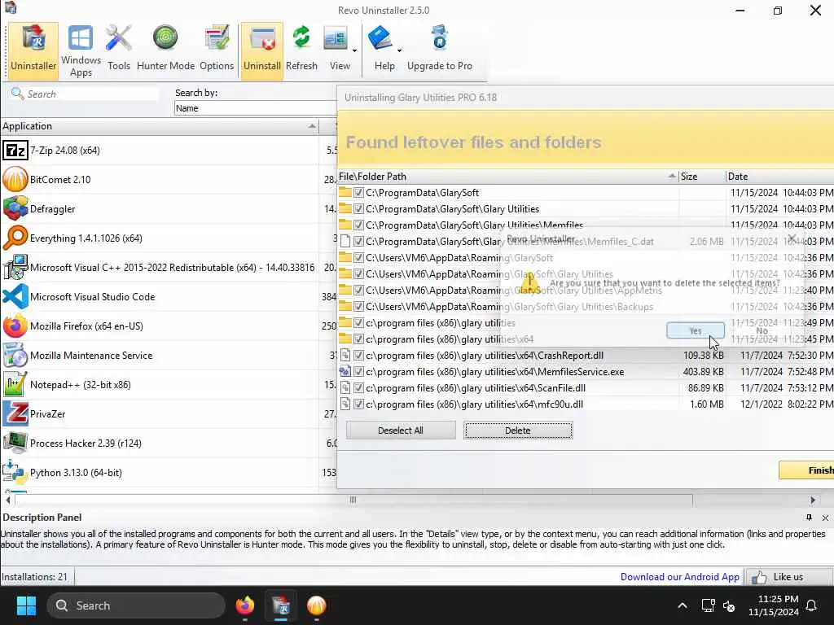Uncheck AppData\Roaming\GlarySoft folder checkbox
This screenshot has height=625, width=834.
point(358,258)
